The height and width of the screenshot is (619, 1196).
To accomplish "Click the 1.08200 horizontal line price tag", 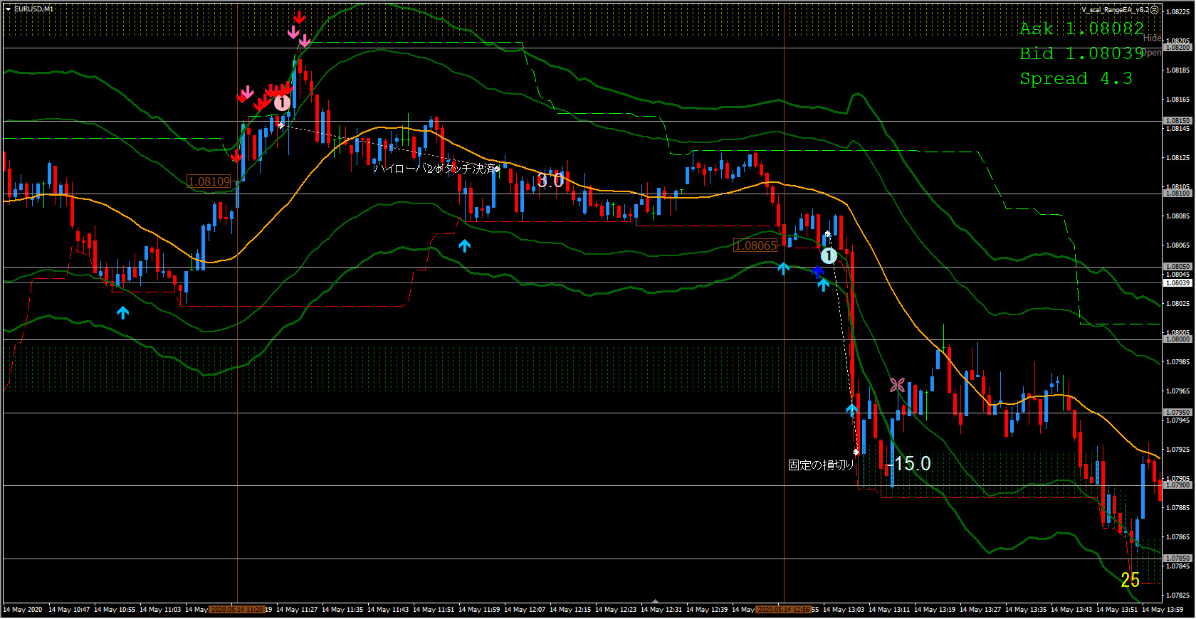I will (x=1177, y=48).
